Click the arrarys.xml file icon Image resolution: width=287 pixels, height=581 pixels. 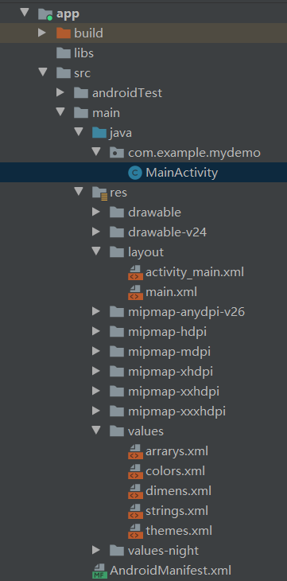[x=135, y=451]
